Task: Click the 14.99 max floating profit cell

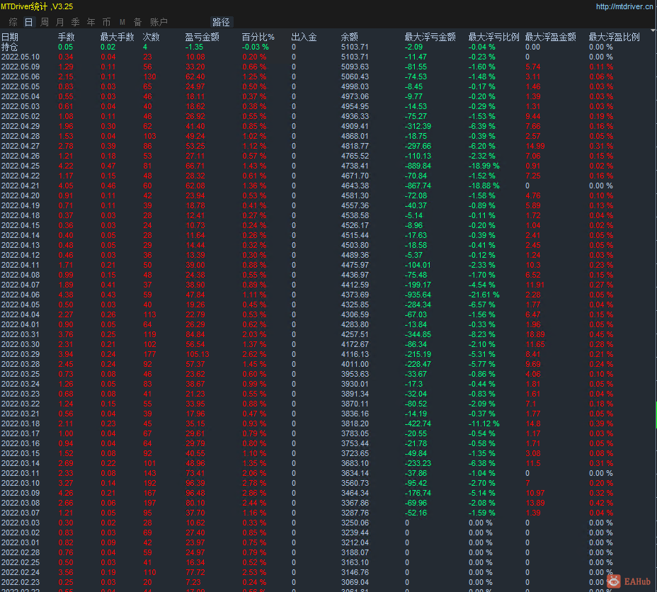Action: pyautogui.click(x=535, y=146)
